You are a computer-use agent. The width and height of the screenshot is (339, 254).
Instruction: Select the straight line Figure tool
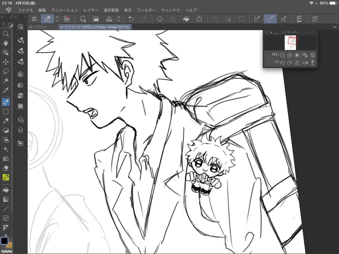(x=5, y=209)
